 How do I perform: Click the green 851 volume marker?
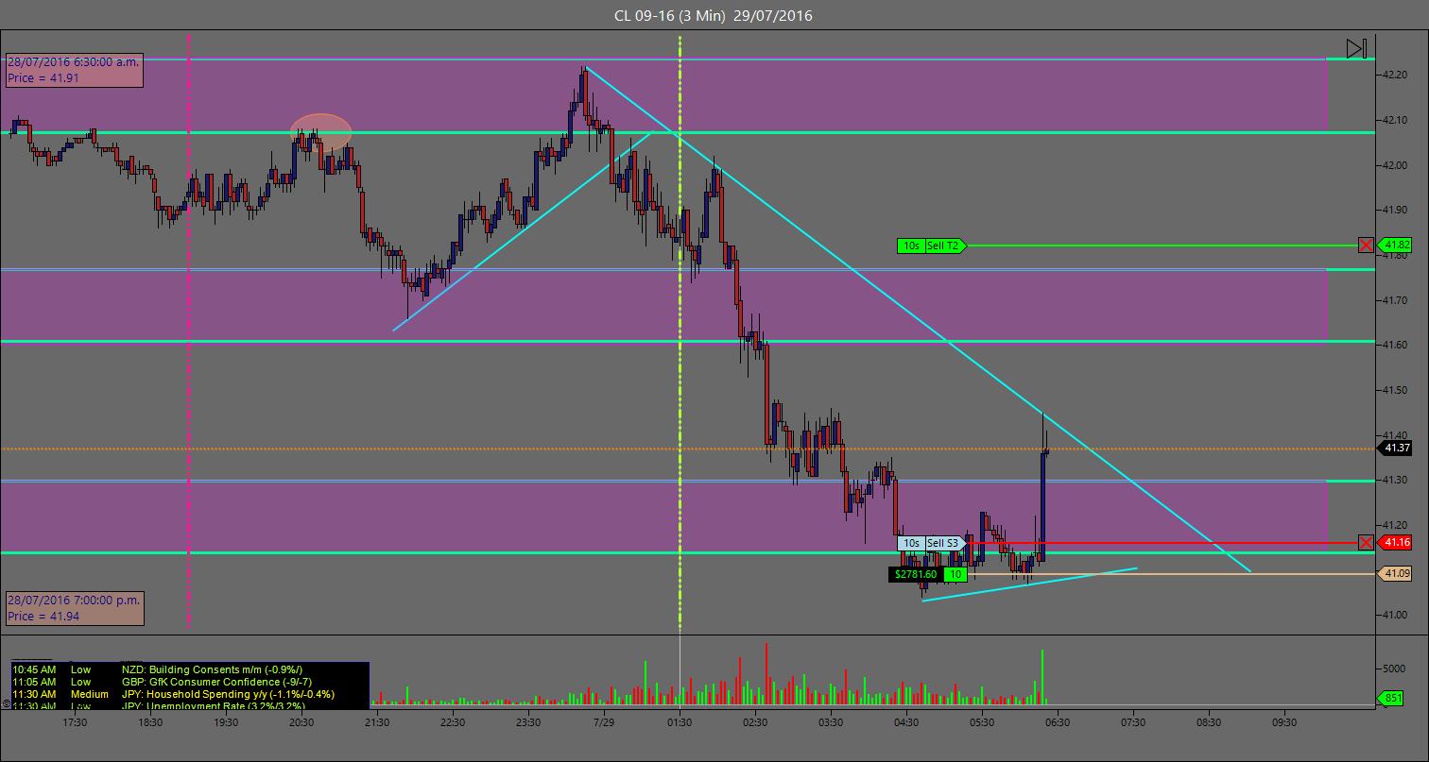1391,699
